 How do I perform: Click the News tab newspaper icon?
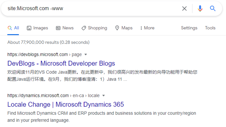coord(58,28)
